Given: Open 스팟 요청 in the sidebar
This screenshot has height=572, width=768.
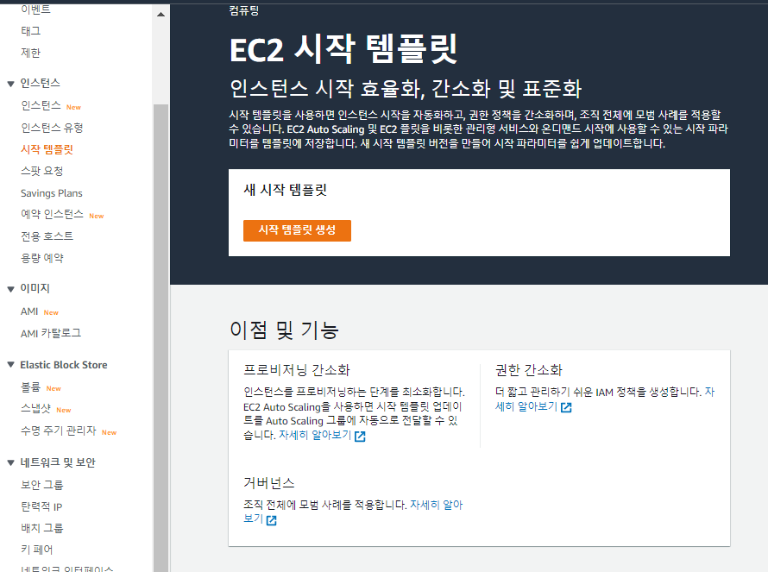Looking at the screenshot, I should click(41, 171).
